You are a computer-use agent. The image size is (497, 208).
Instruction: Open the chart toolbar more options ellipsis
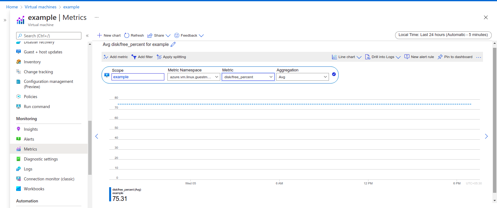[479, 57]
